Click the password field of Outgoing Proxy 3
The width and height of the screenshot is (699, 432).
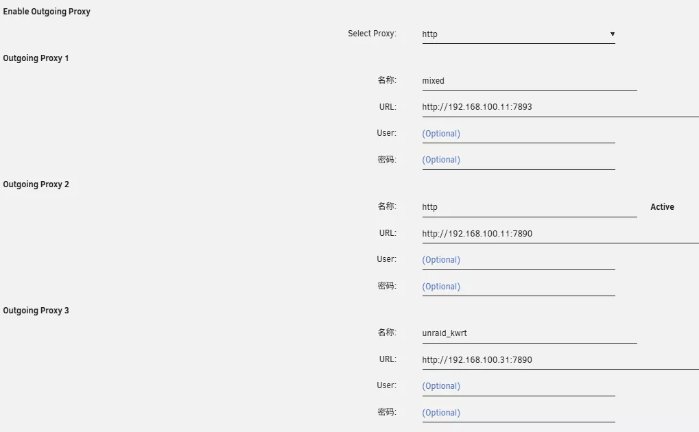[518, 413]
